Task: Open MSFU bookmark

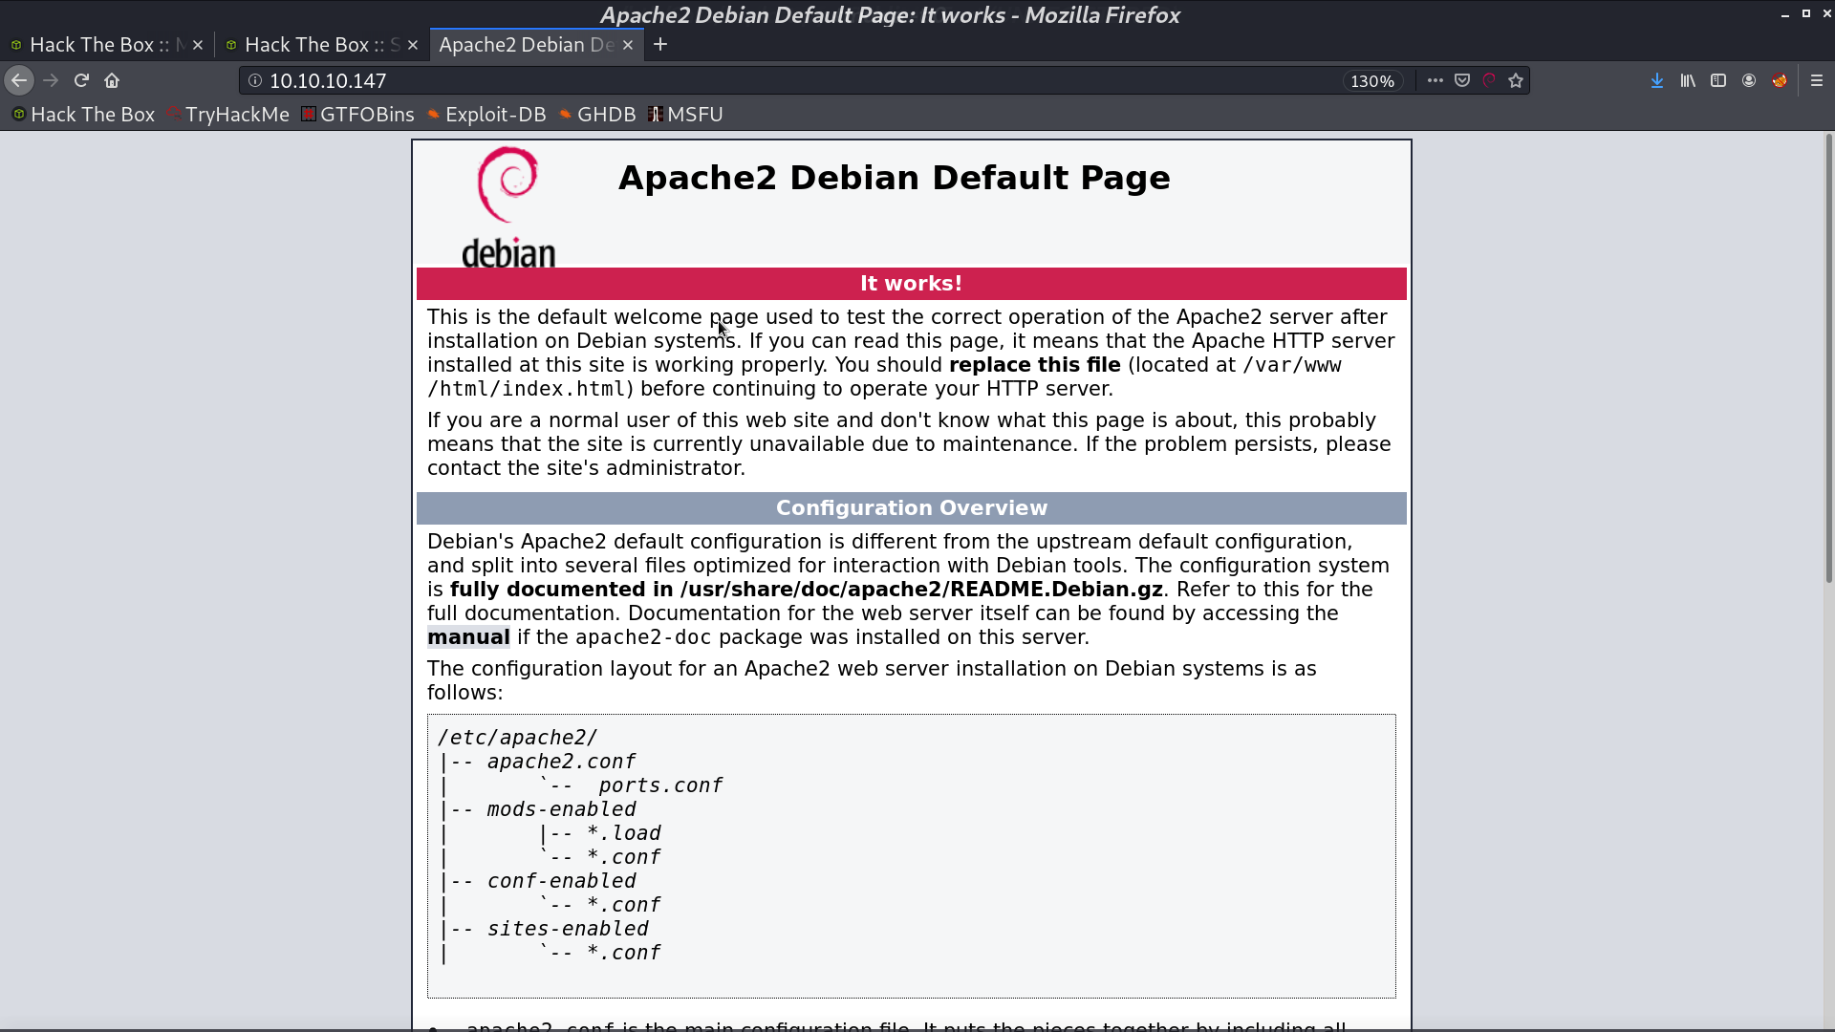Action: click(685, 115)
